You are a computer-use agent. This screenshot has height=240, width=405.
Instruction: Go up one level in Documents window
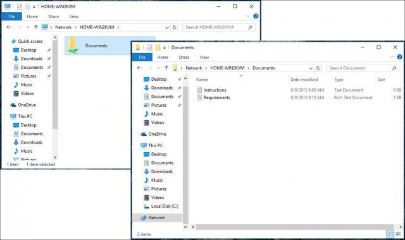pos(166,68)
